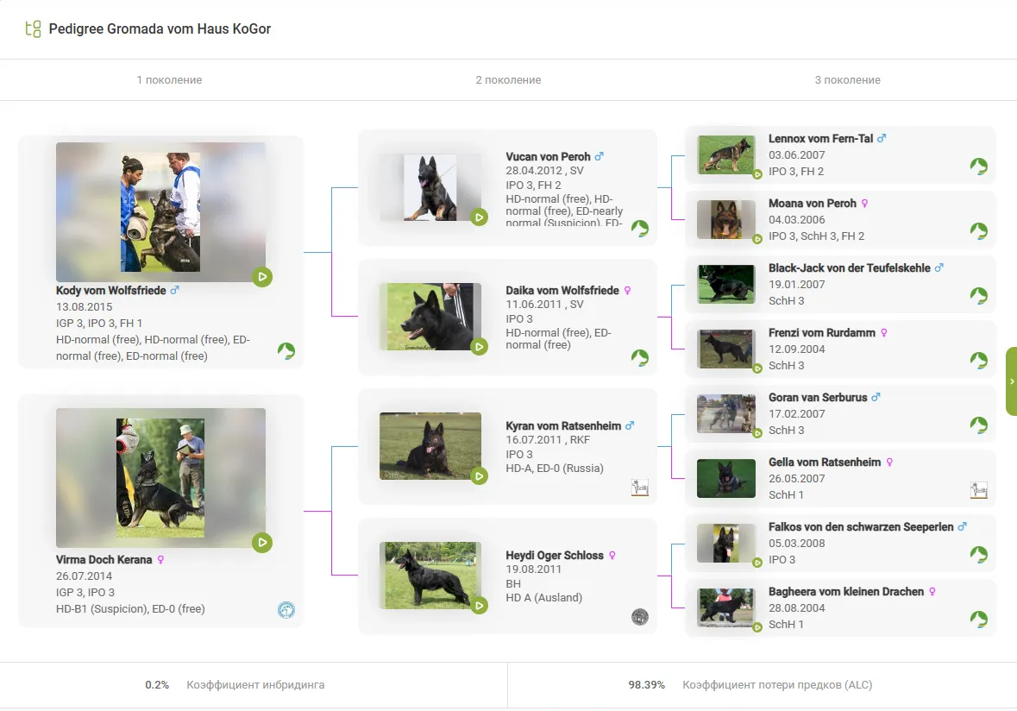Click blue badge icon in Virma Doch Kerana card
The width and height of the screenshot is (1017, 711).
point(286,610)
